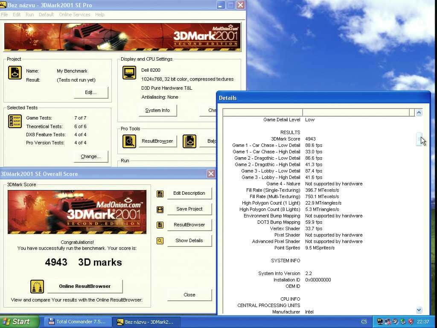This screenshot has height=328, width=437.
Task: Open System Info
Action: click(x=157, y=111)
